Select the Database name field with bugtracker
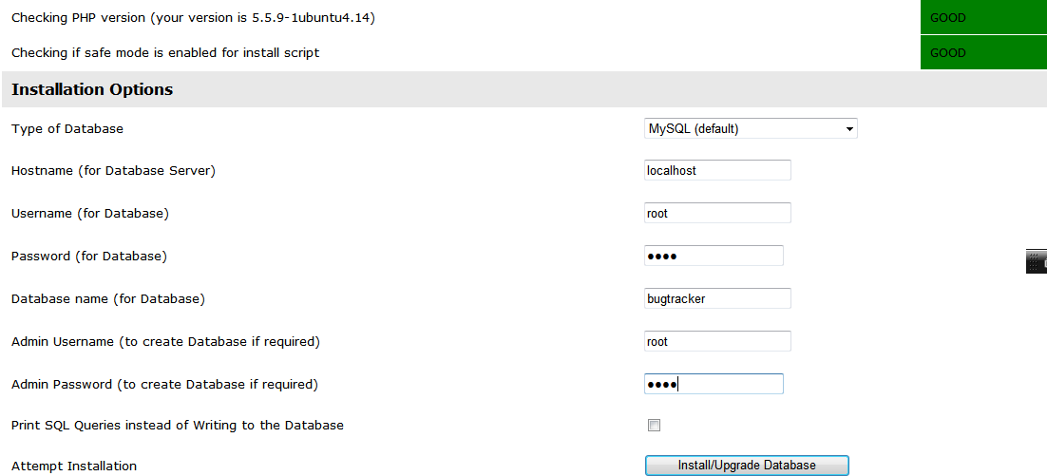1047x476 pixels. (x=718, y=298)
